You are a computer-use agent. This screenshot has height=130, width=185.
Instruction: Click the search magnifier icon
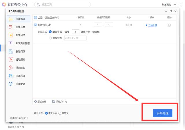point(38,5)
